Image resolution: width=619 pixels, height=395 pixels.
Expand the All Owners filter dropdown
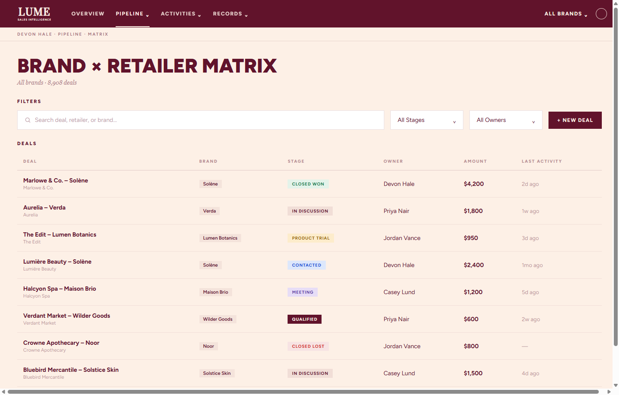[x=506, y=120]
